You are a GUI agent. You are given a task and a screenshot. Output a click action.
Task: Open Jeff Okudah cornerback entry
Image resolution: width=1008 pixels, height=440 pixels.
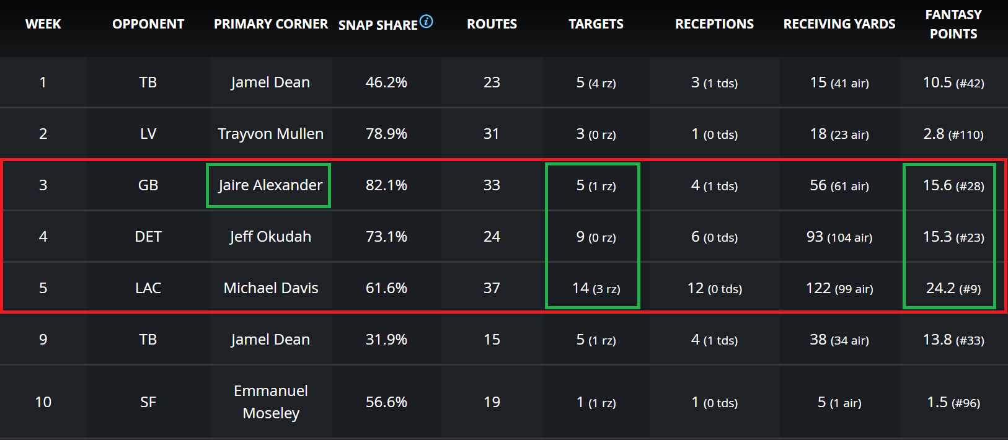click(270, 237)
